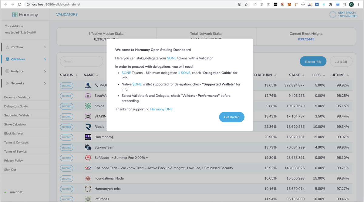The width and height of the screenshot is (364, 202).
Task: Click the Foundational Node logo
Action: pyautogui.click(x=88, y=178)
